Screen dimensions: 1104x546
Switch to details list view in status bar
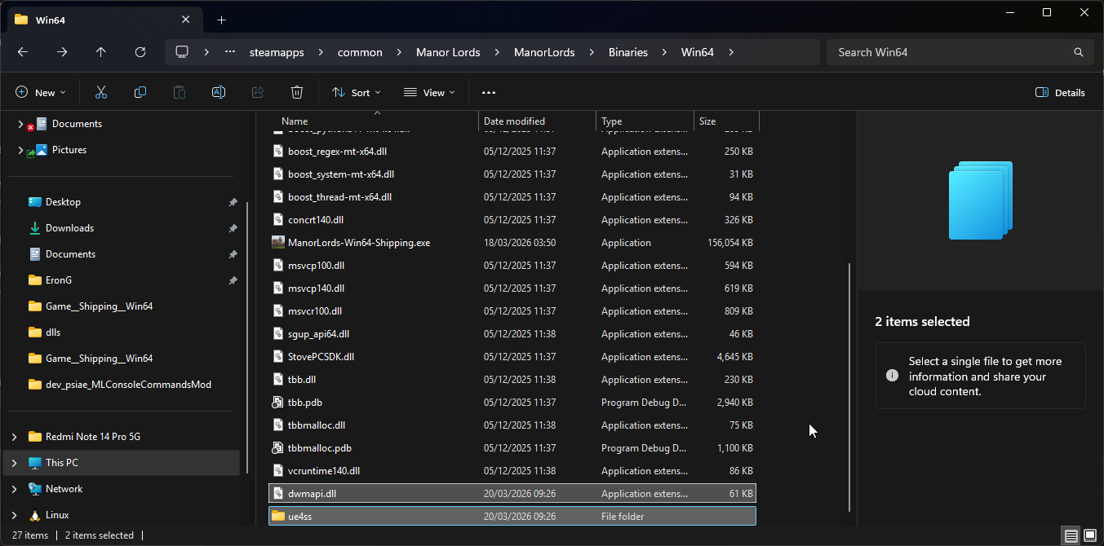tap(1071, 535)
